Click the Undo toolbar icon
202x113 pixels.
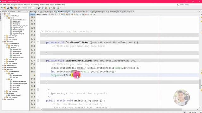pos(15,8)
